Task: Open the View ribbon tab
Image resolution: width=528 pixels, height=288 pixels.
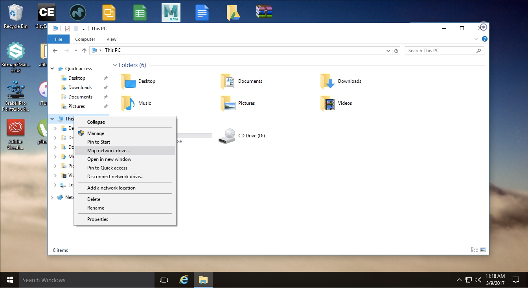Action: (x=112, y=39)
